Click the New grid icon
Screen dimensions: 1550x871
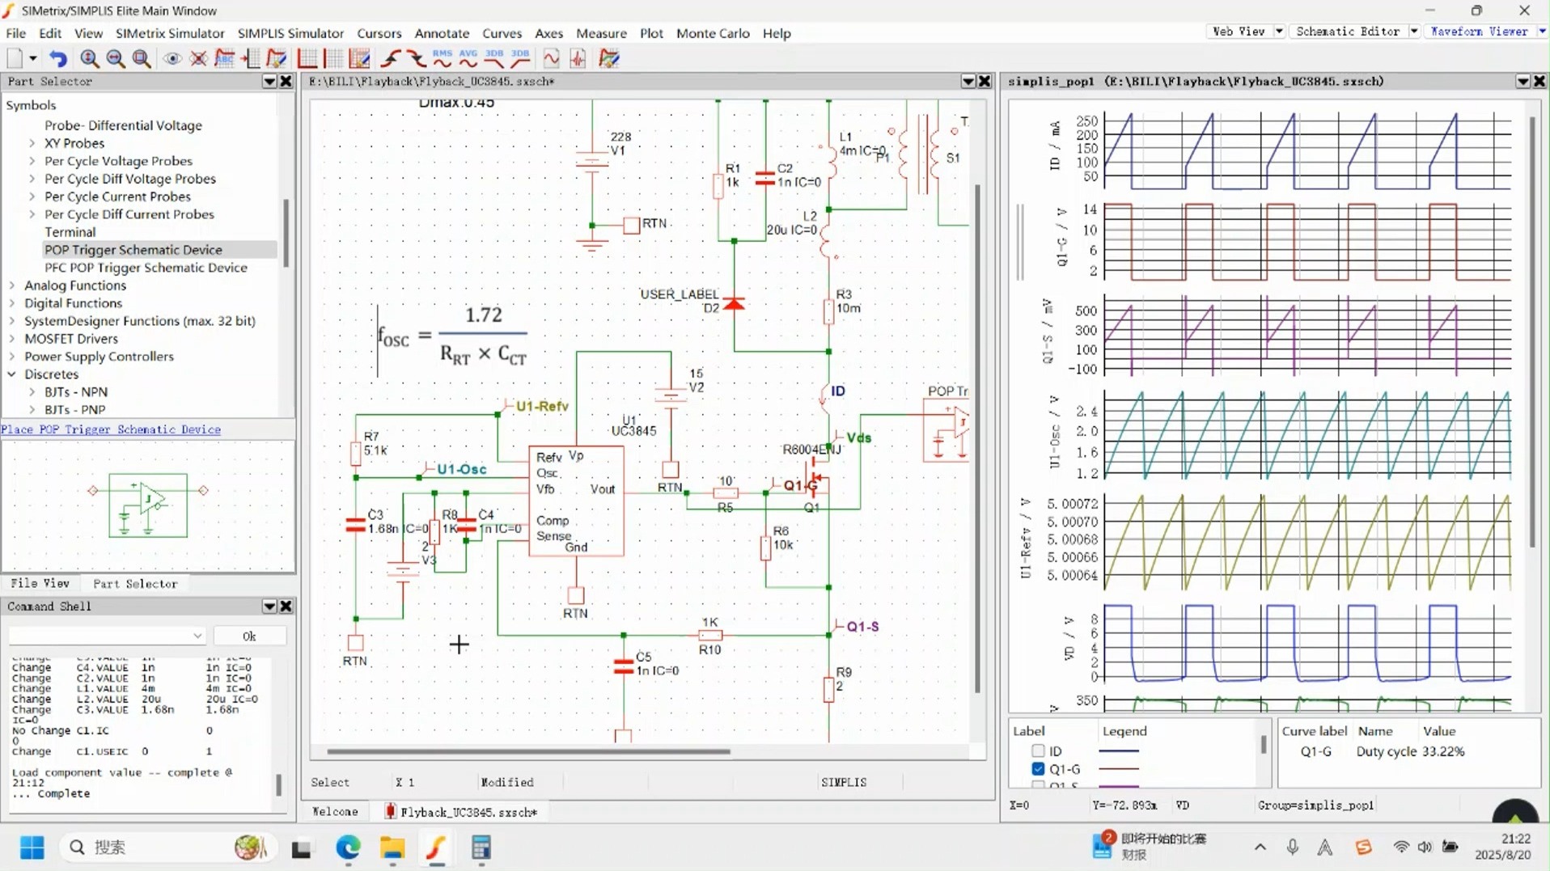[332, 58]
